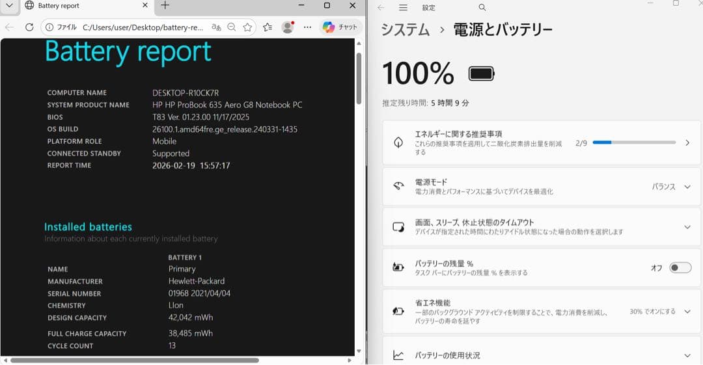Close the Battery report tab
Image resolution: width=703 pixels, height=365 pixels.
145,5
